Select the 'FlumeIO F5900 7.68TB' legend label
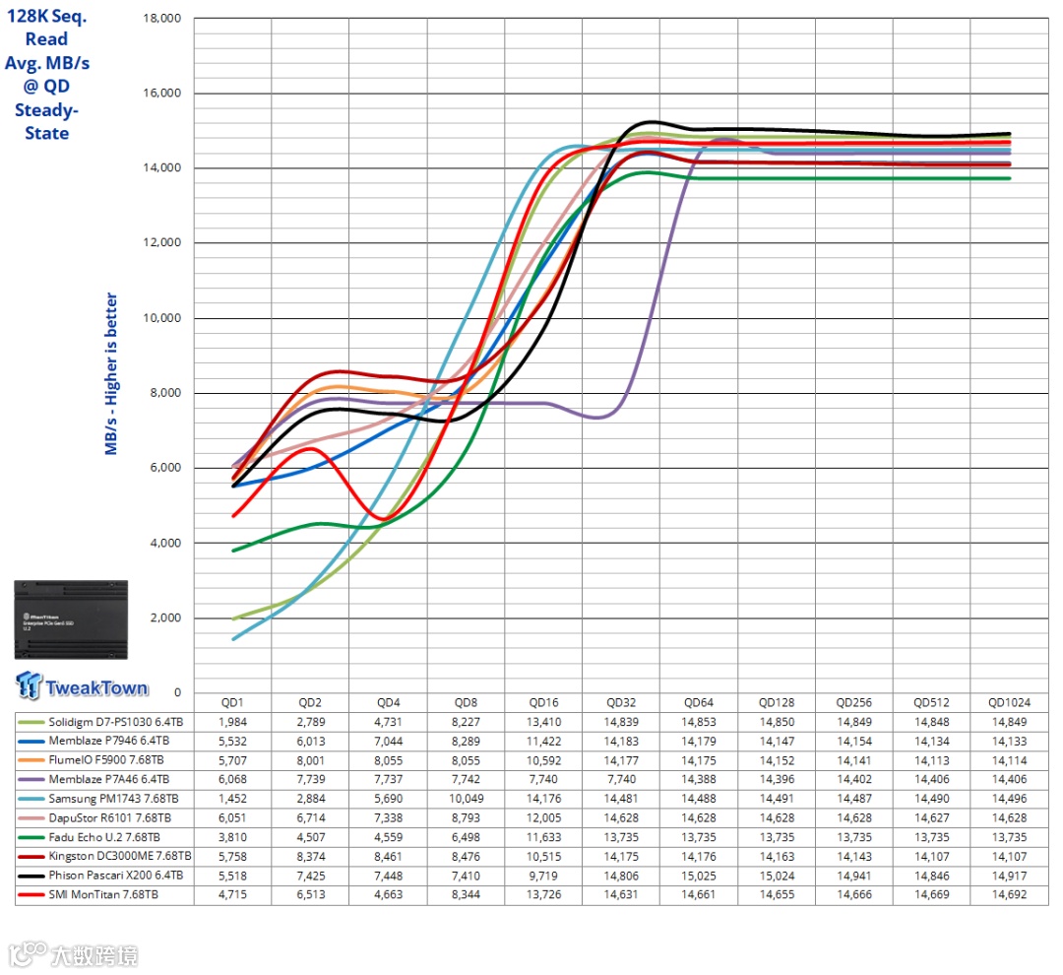 [x=106, y=760]
